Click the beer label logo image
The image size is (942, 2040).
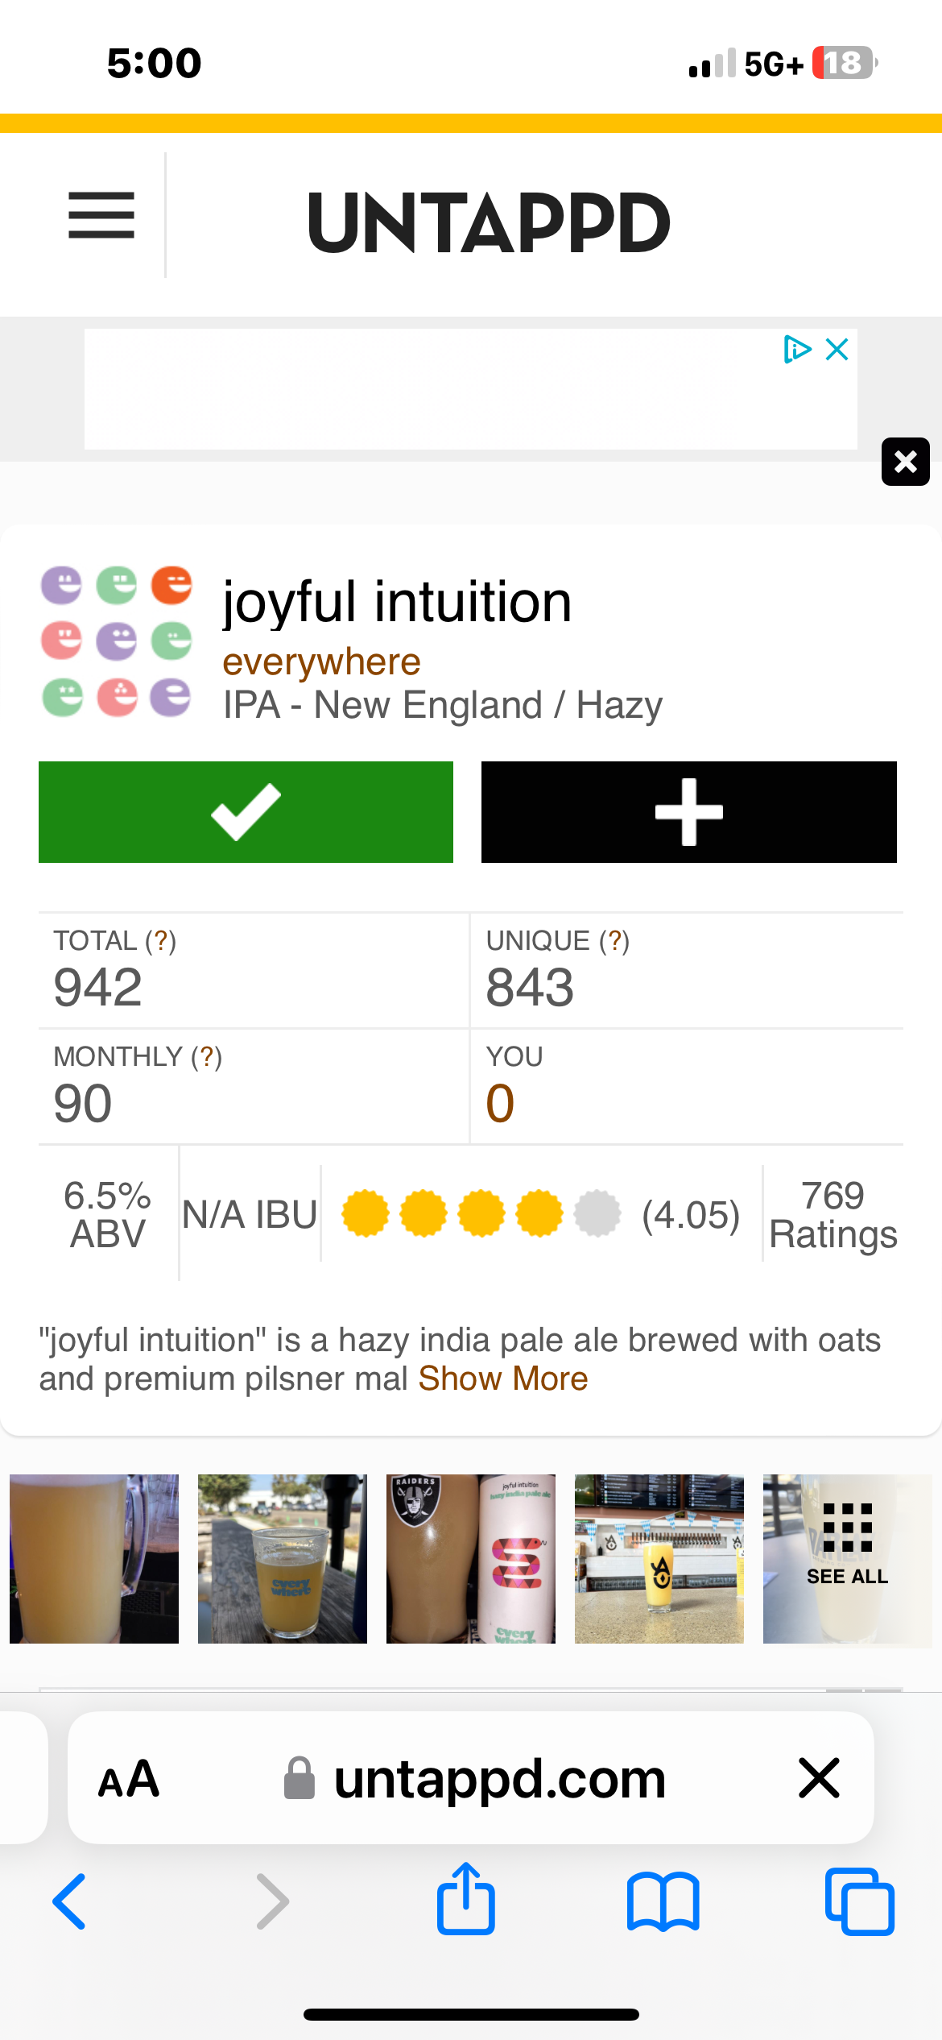117,641
